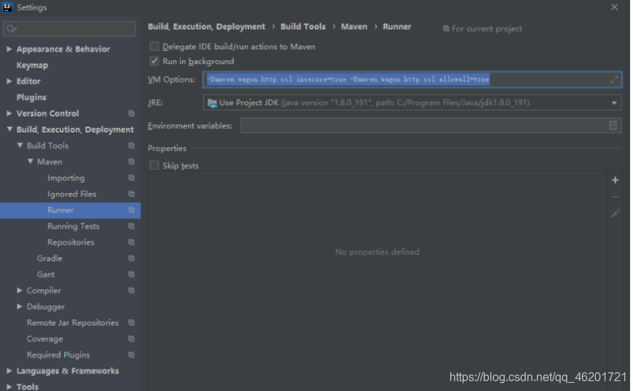Expand the Debugger node
The image size is (633, 391).
tap(20, 307)
